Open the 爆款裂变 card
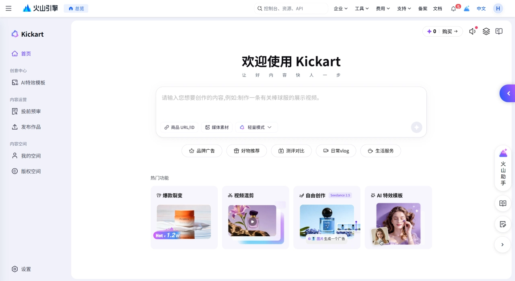 point(184,217)
